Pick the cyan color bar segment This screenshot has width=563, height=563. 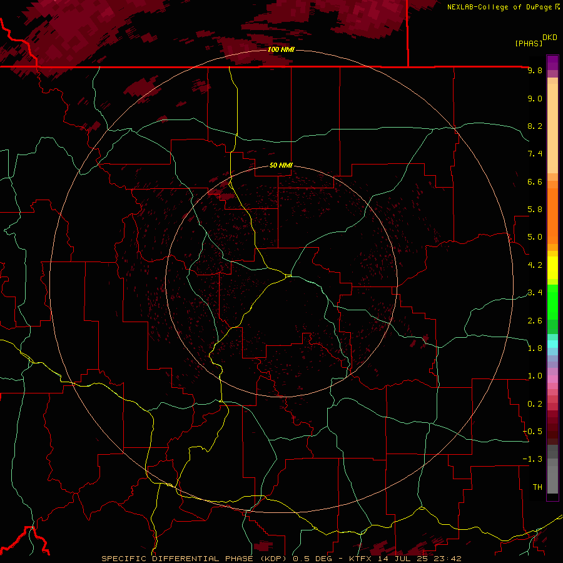[552, 344]
